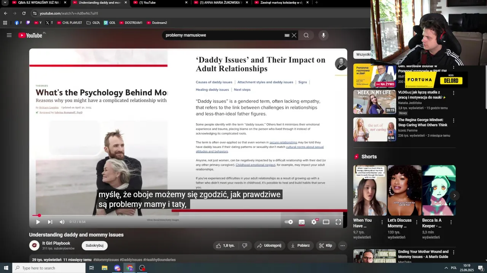Open options for 'Let's Discuss Mommy' short
The width and height of the screenshot is (487, 273).
pos(417,222)
